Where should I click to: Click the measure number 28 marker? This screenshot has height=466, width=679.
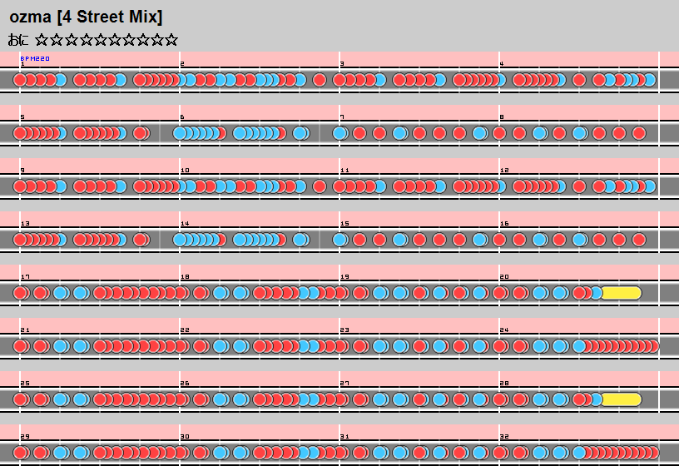504,384
